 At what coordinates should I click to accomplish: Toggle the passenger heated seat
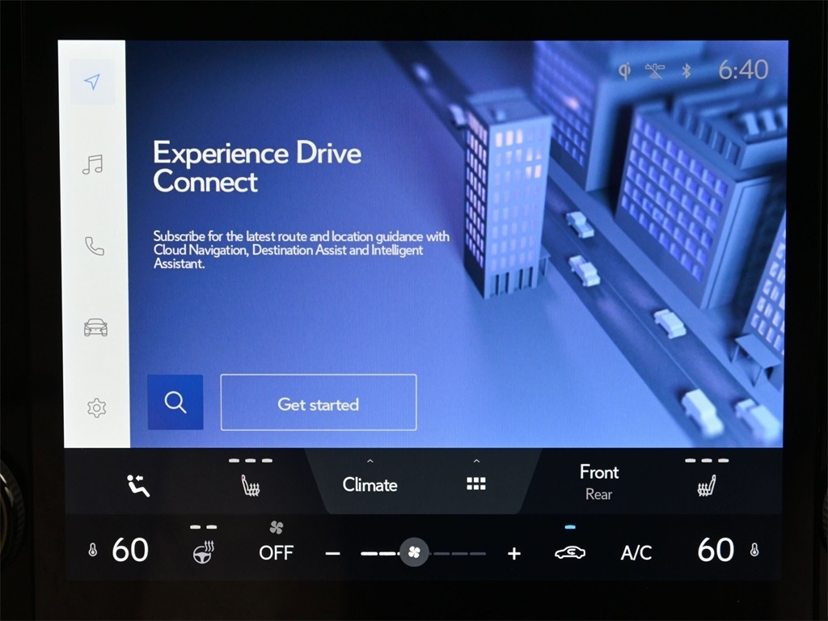(x=707, y=484)
